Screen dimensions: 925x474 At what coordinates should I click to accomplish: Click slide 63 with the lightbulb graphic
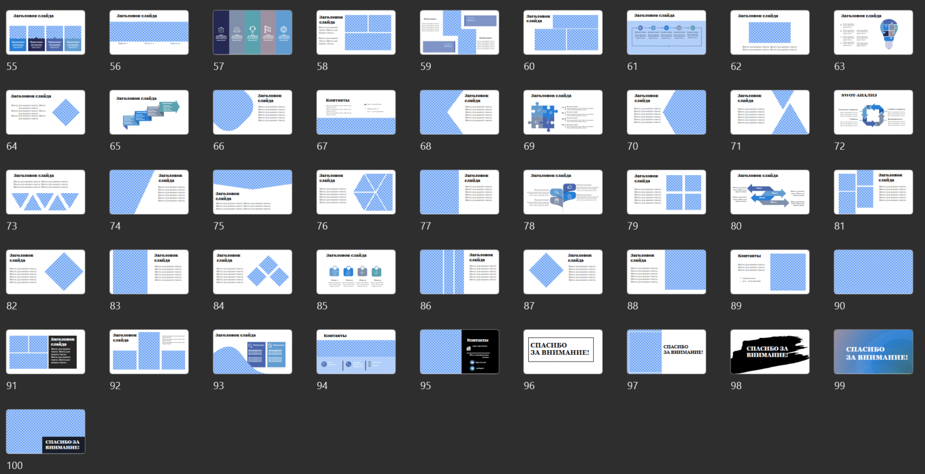point(873,32)
